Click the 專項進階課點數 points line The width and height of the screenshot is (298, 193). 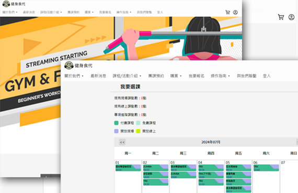click(130, 115)
